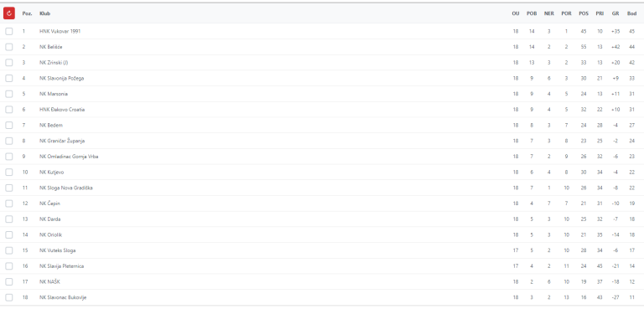
Task: Open the NK Zrinski (J) club entry
Action: [54, 63]
